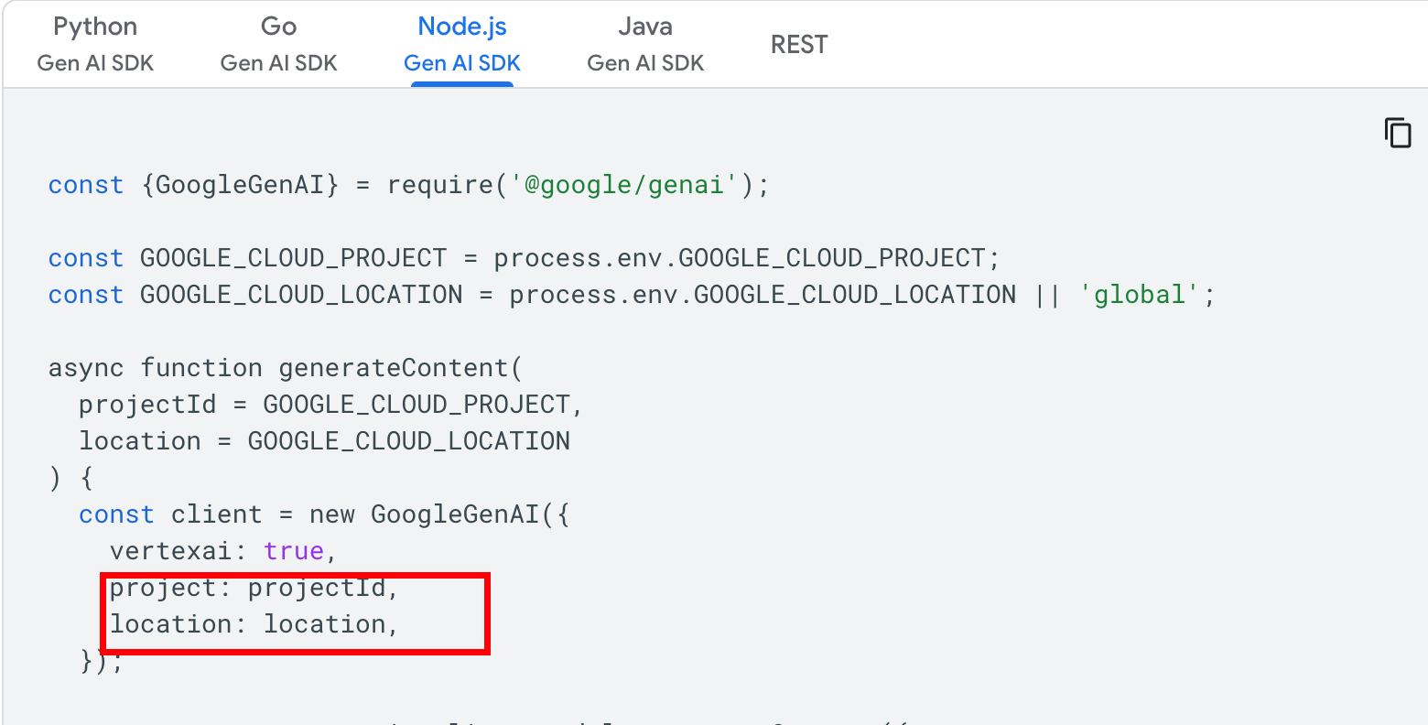
Task: Click new GoogleGenAI constructor call
Action: pyautogui.click(x=424, y=514)
